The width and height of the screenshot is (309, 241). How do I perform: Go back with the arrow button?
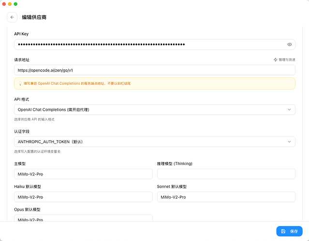(12, 17)
